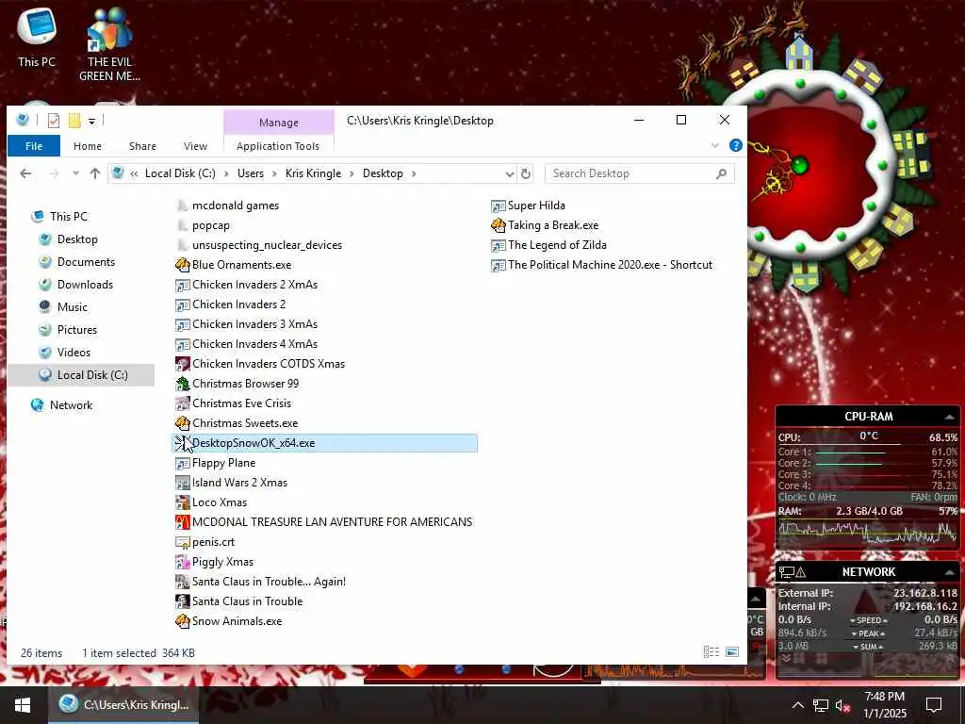965x724 pixels.
Task: Select the Super Hilda shortcut
Action: pos(536,206)
